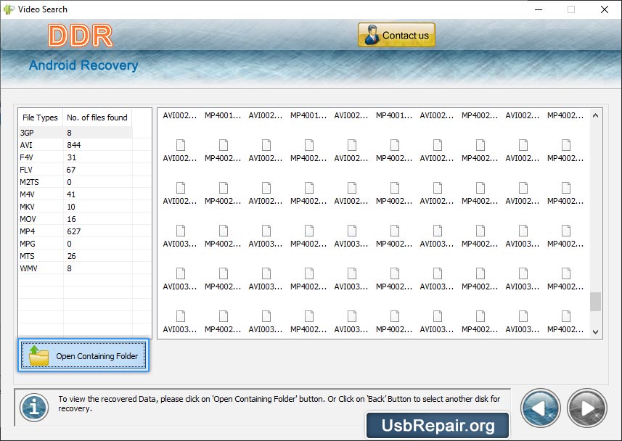Viewport: 622px width, 441px height.
Task: Minimize the Video Search window
Action: 539,9
